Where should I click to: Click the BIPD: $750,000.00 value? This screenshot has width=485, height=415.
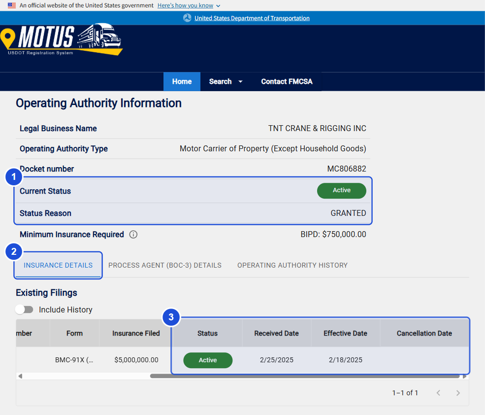tap(333, 234)
